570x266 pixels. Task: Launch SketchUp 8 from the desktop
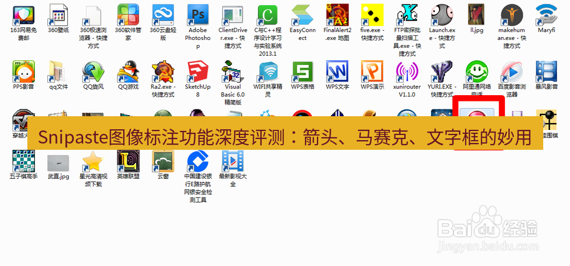tap(198, 72)
